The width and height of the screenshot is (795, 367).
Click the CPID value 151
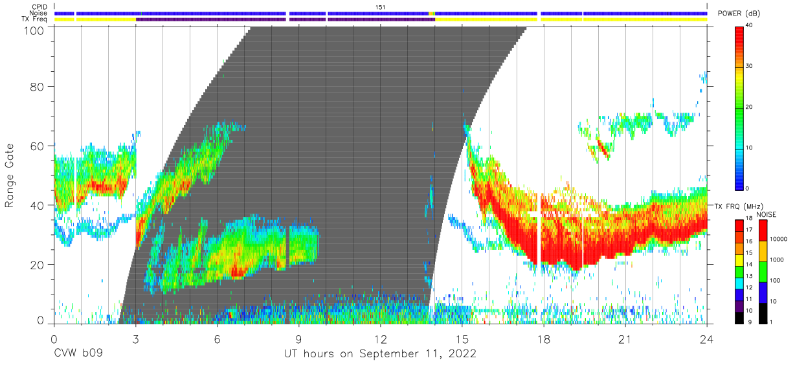click(381, 7)
